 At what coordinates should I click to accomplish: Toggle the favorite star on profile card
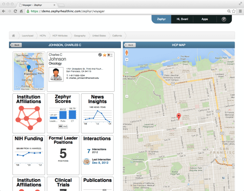(x=105, y=55)
